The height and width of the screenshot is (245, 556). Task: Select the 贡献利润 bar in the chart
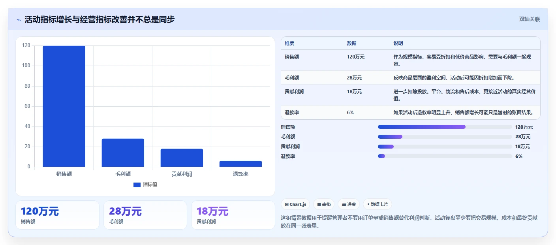pos(182,158)
